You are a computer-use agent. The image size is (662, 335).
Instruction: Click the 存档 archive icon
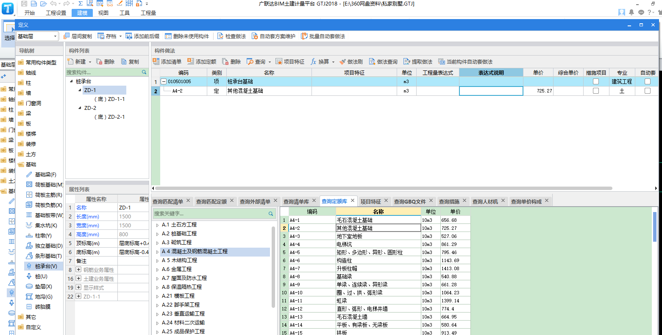[101, 36]
